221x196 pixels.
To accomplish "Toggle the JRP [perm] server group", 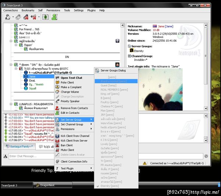I will click(116, 115).
